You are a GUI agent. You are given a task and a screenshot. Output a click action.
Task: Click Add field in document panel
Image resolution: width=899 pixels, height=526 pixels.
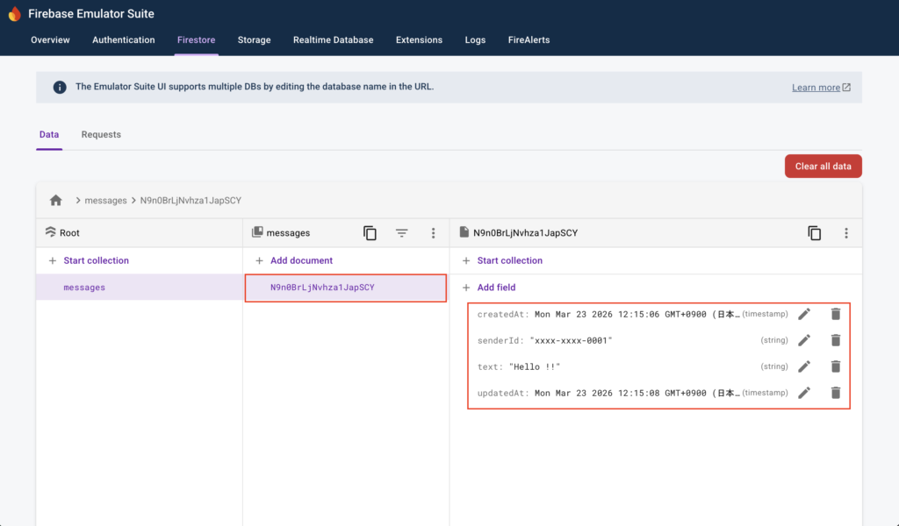pyautogui.click(x=496, y=288)
